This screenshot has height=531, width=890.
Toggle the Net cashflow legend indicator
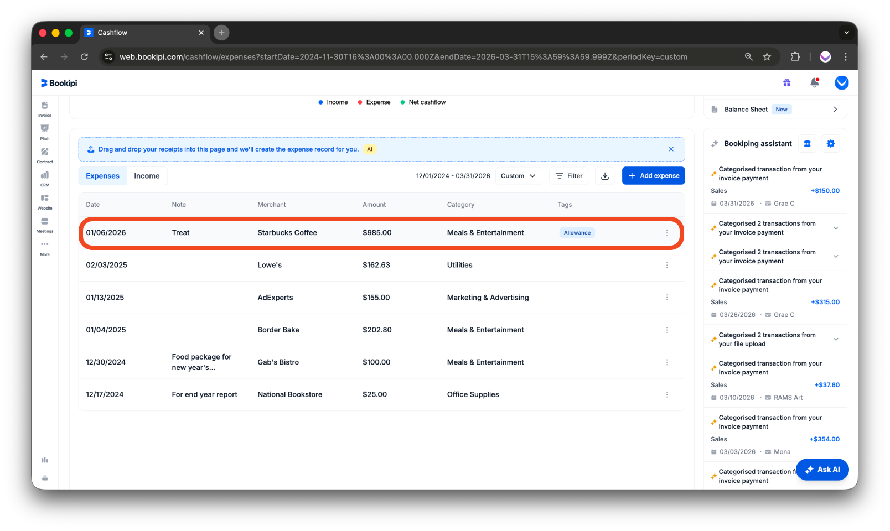(403, 102)
